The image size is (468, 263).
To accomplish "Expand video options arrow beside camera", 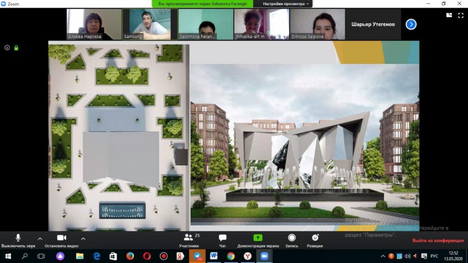I will pos(83,238).
